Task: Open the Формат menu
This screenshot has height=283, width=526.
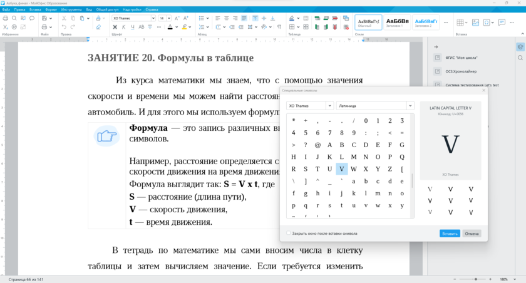Action: click(x=51, y=10)
